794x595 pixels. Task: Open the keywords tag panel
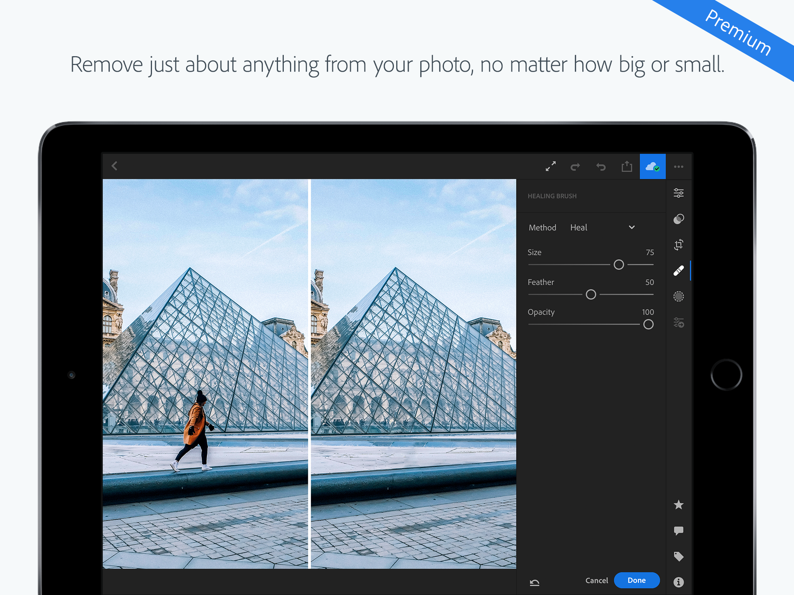(x=678, y=556)
